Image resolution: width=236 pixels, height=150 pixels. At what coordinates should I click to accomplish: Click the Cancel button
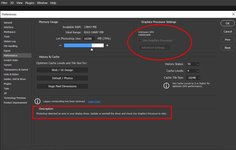tap(227, 32)
